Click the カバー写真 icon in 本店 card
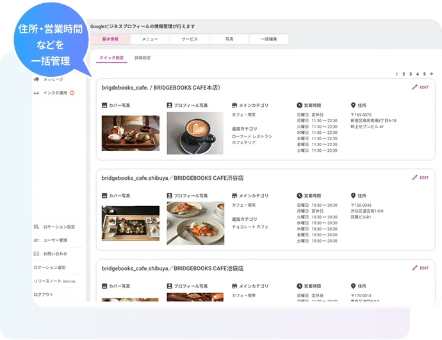The height and width of the screenshot is (340, 442). [104, 106]
